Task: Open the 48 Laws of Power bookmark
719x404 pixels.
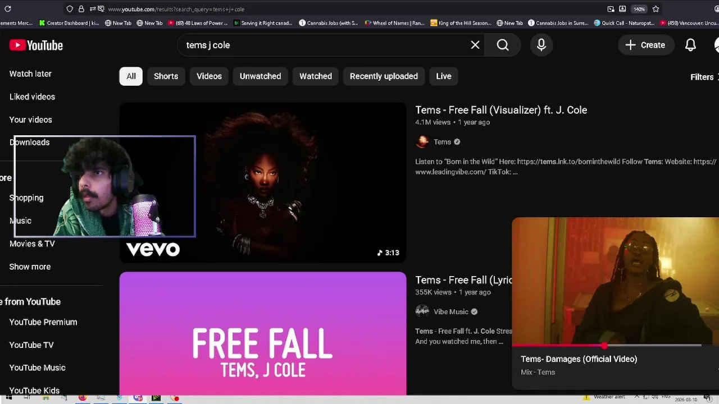Action: [198, 23]
